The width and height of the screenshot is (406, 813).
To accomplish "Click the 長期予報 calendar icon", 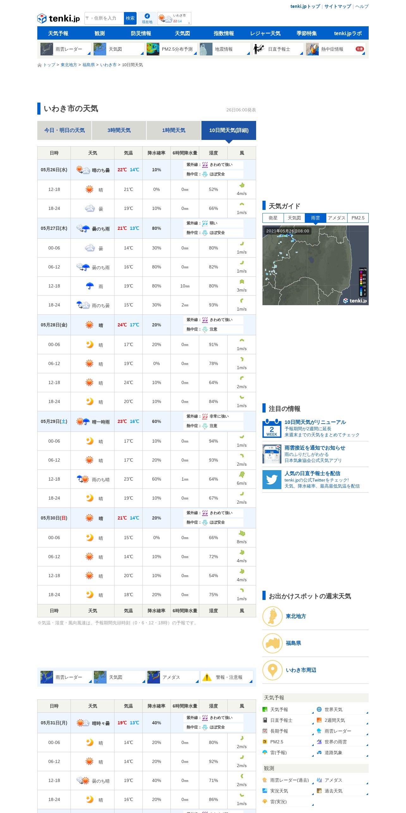I will pos(265,731).
